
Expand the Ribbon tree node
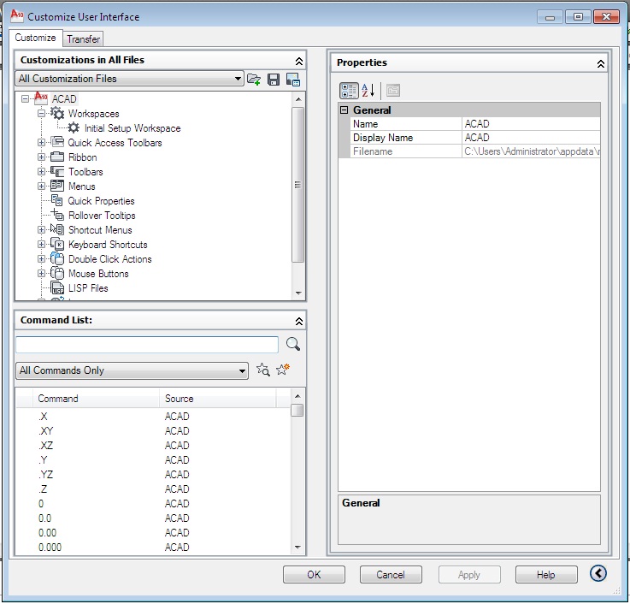pyautogui.click(x=41, y=157)
